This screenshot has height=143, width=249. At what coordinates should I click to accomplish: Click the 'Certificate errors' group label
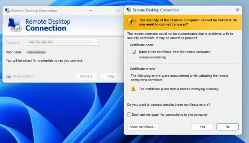pos(142,69)
